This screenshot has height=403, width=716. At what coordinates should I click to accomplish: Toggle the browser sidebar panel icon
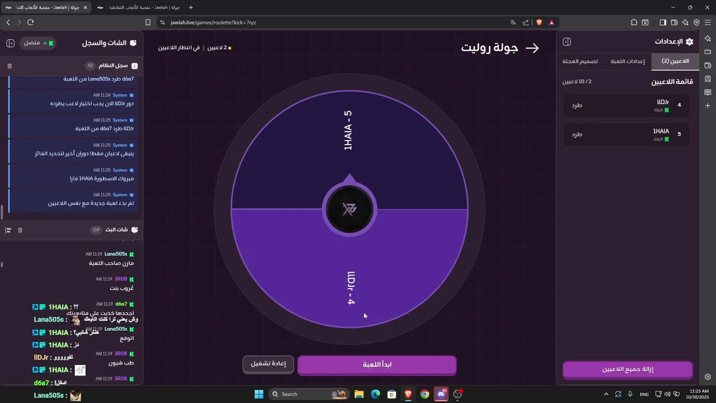pos(663,22)
